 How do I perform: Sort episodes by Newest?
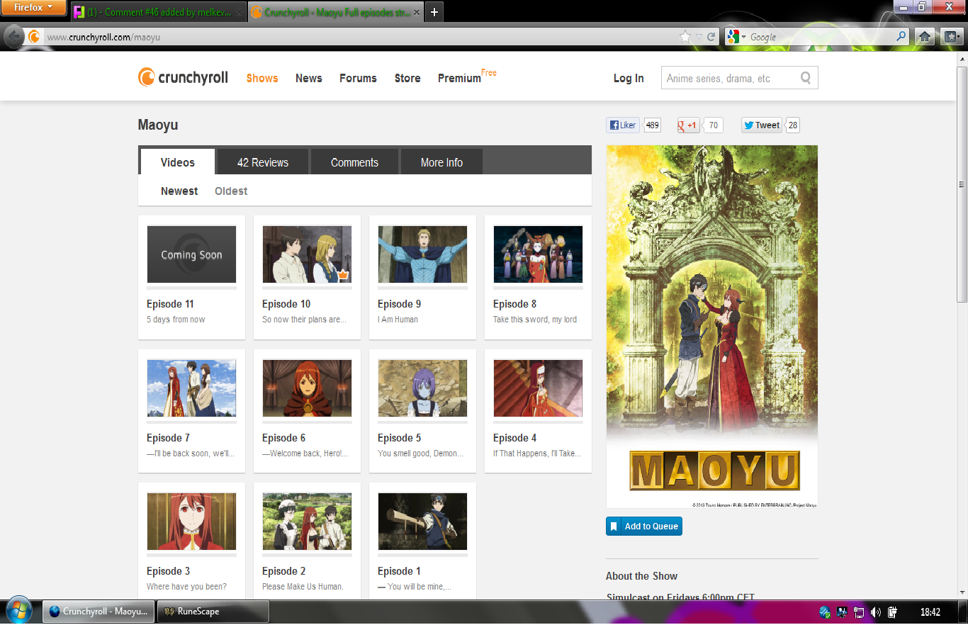(179, 191)
